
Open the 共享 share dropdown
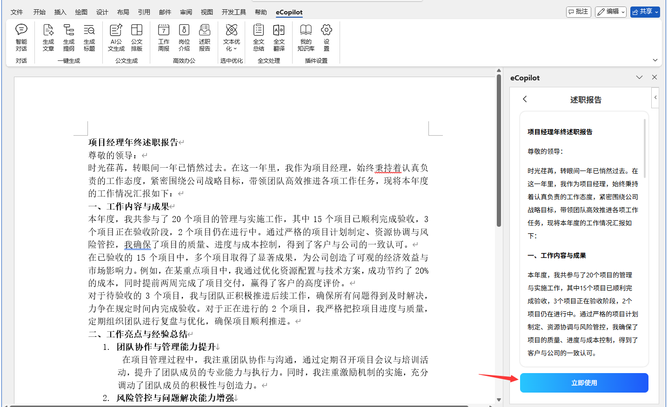(x=645, y=12)
